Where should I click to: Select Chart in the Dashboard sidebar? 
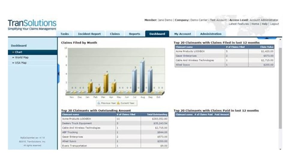pyautogui.click(x=33, y=52)
